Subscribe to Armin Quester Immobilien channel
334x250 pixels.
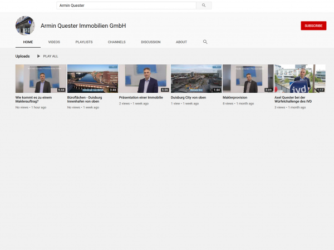[x=313, y=26]
